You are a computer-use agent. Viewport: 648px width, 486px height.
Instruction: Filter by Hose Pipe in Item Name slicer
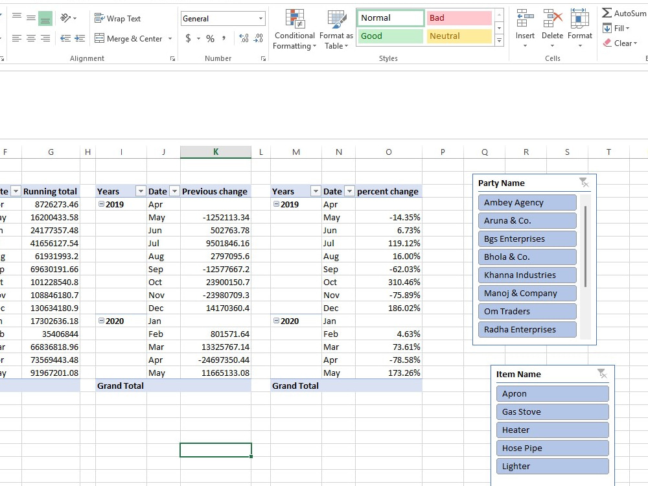553,448
